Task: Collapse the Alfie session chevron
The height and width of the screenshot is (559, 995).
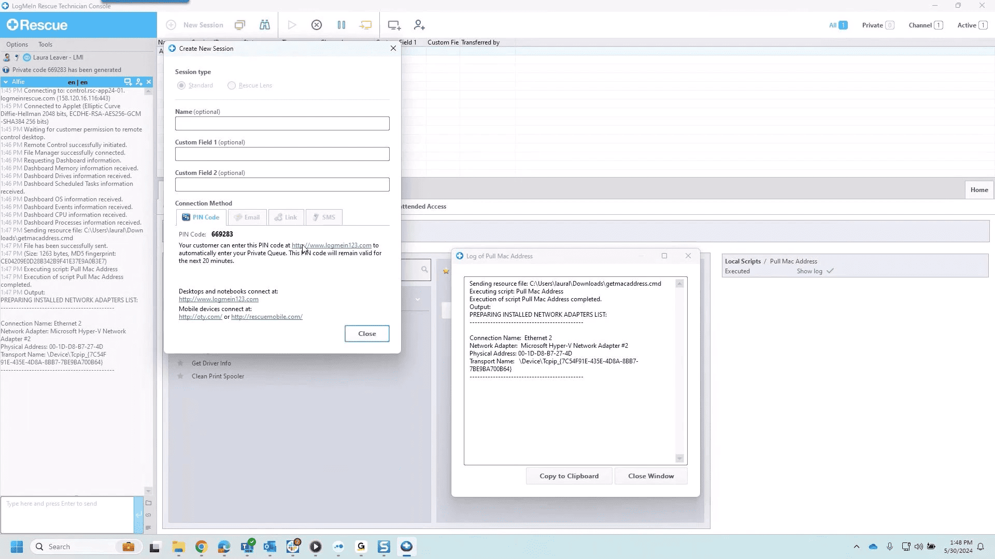Action: point(6,82)
